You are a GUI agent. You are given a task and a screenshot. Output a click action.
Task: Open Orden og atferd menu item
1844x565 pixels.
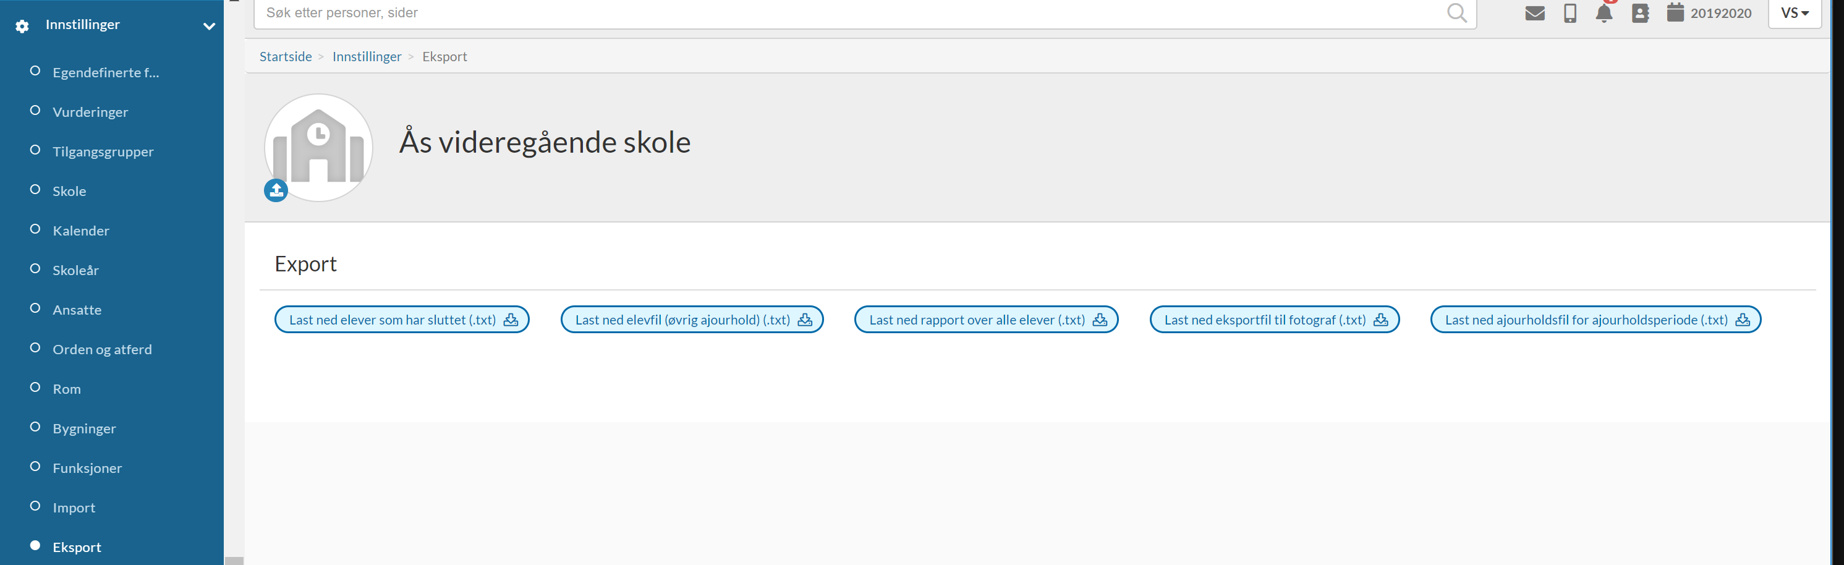coord(103,349)
